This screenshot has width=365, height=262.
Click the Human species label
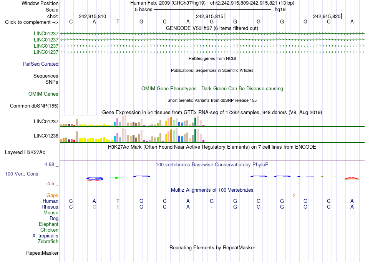pos(50,201)
